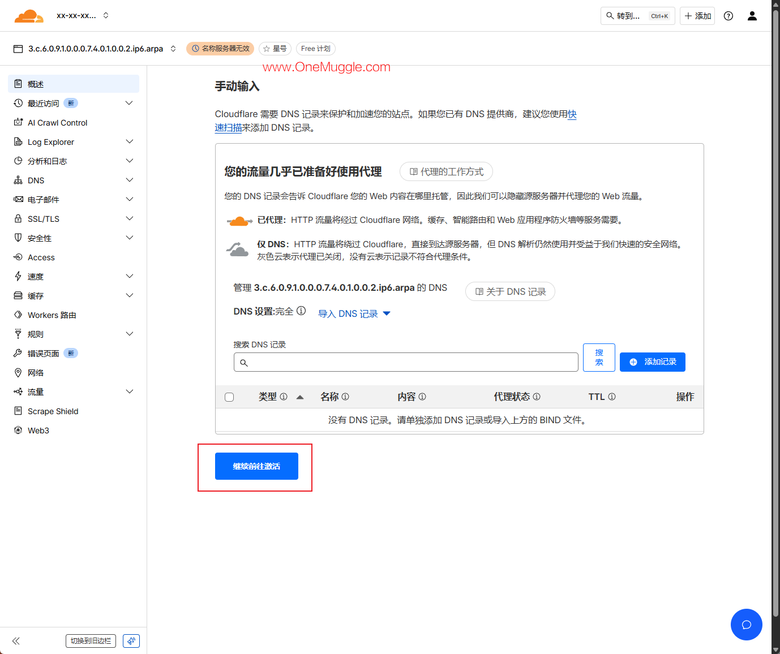780x654 pixels.
Task: Expand the Log Explorer section
Action: (x=129, y=141)
